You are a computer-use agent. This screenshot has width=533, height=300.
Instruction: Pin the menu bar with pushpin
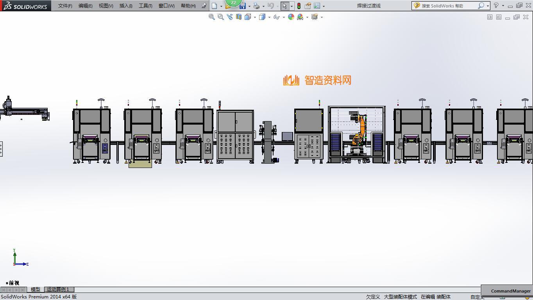pyautogui.click(x=204, y=5)
